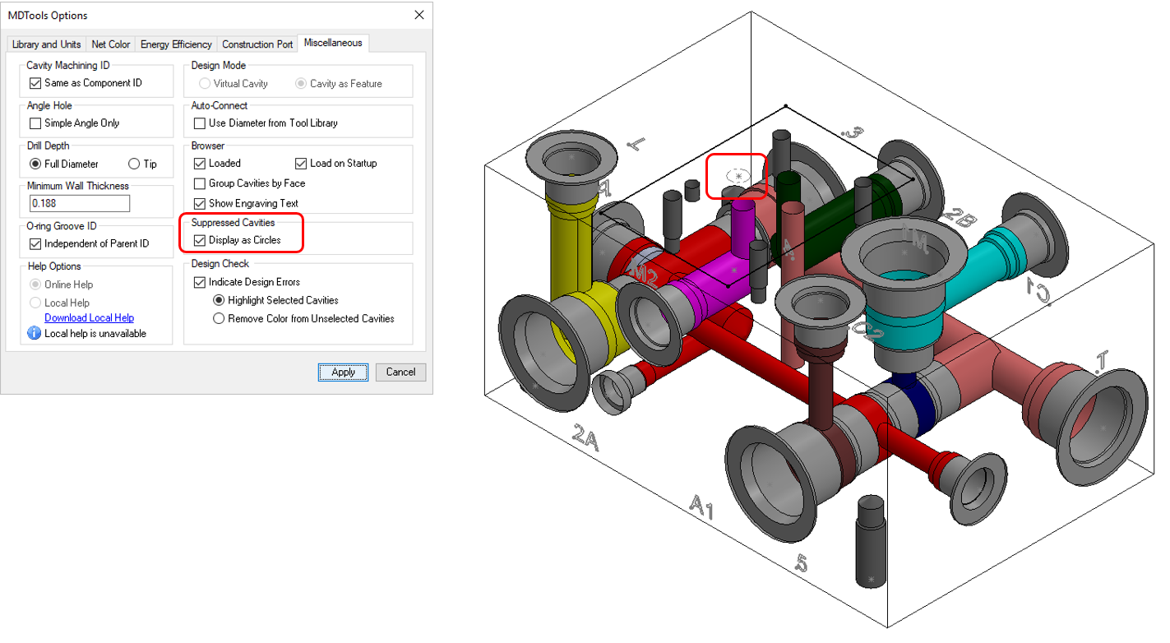Toggle Same as Component ID checkbox

click(x=35, y=83)
